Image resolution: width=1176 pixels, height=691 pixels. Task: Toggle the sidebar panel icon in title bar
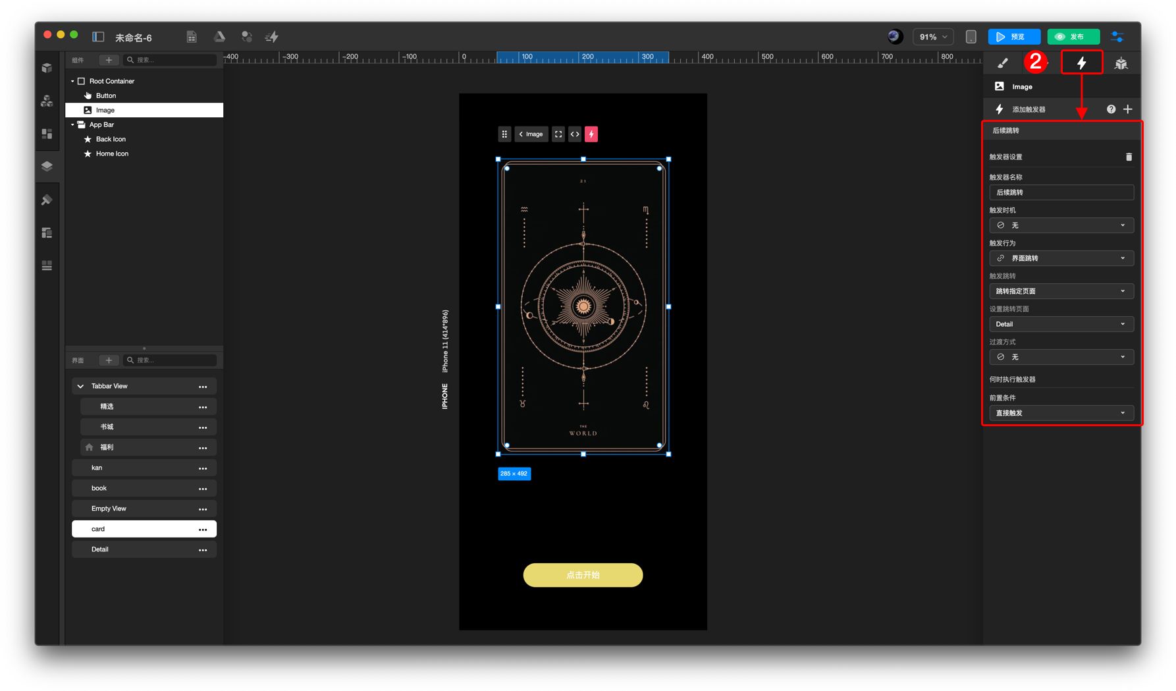[x=98, y=37]
